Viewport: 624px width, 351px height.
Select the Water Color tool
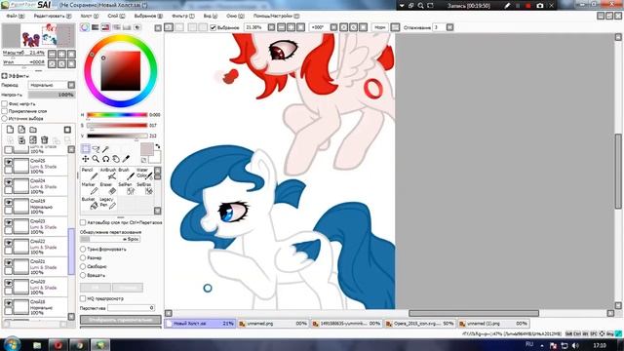pos(144,174)
